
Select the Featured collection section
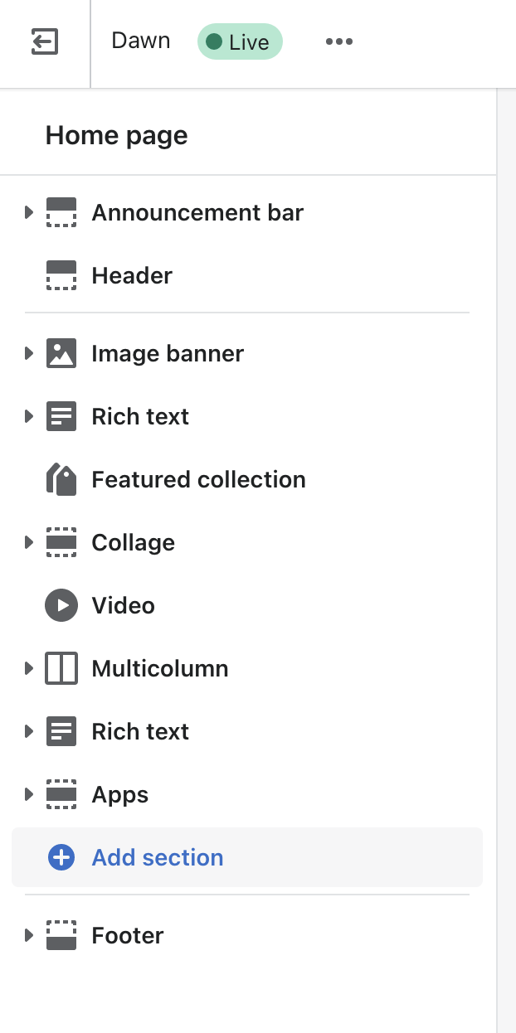198,479
